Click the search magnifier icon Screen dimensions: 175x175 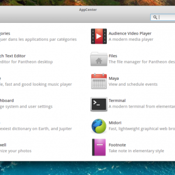coord(155,17)
